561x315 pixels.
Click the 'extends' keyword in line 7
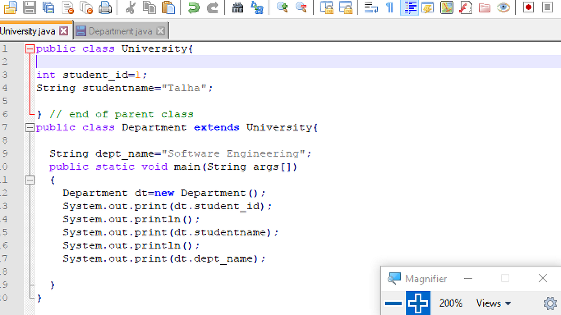(217, 127)
